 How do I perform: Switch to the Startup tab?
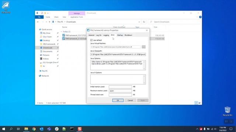click(120, 35)
